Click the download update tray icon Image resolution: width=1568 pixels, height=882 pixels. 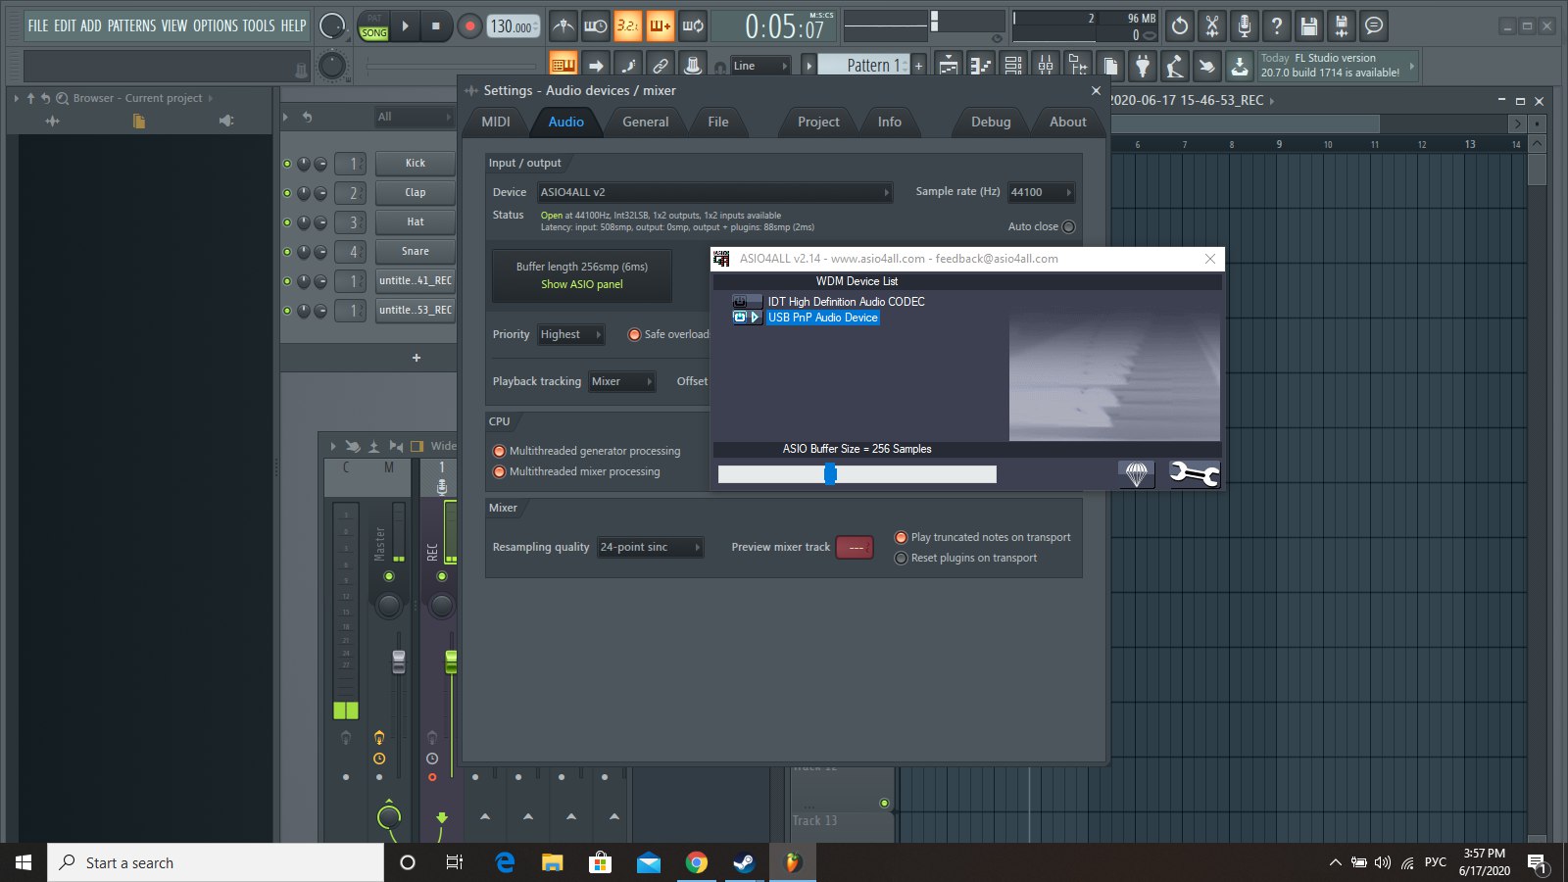point(1240,66)
